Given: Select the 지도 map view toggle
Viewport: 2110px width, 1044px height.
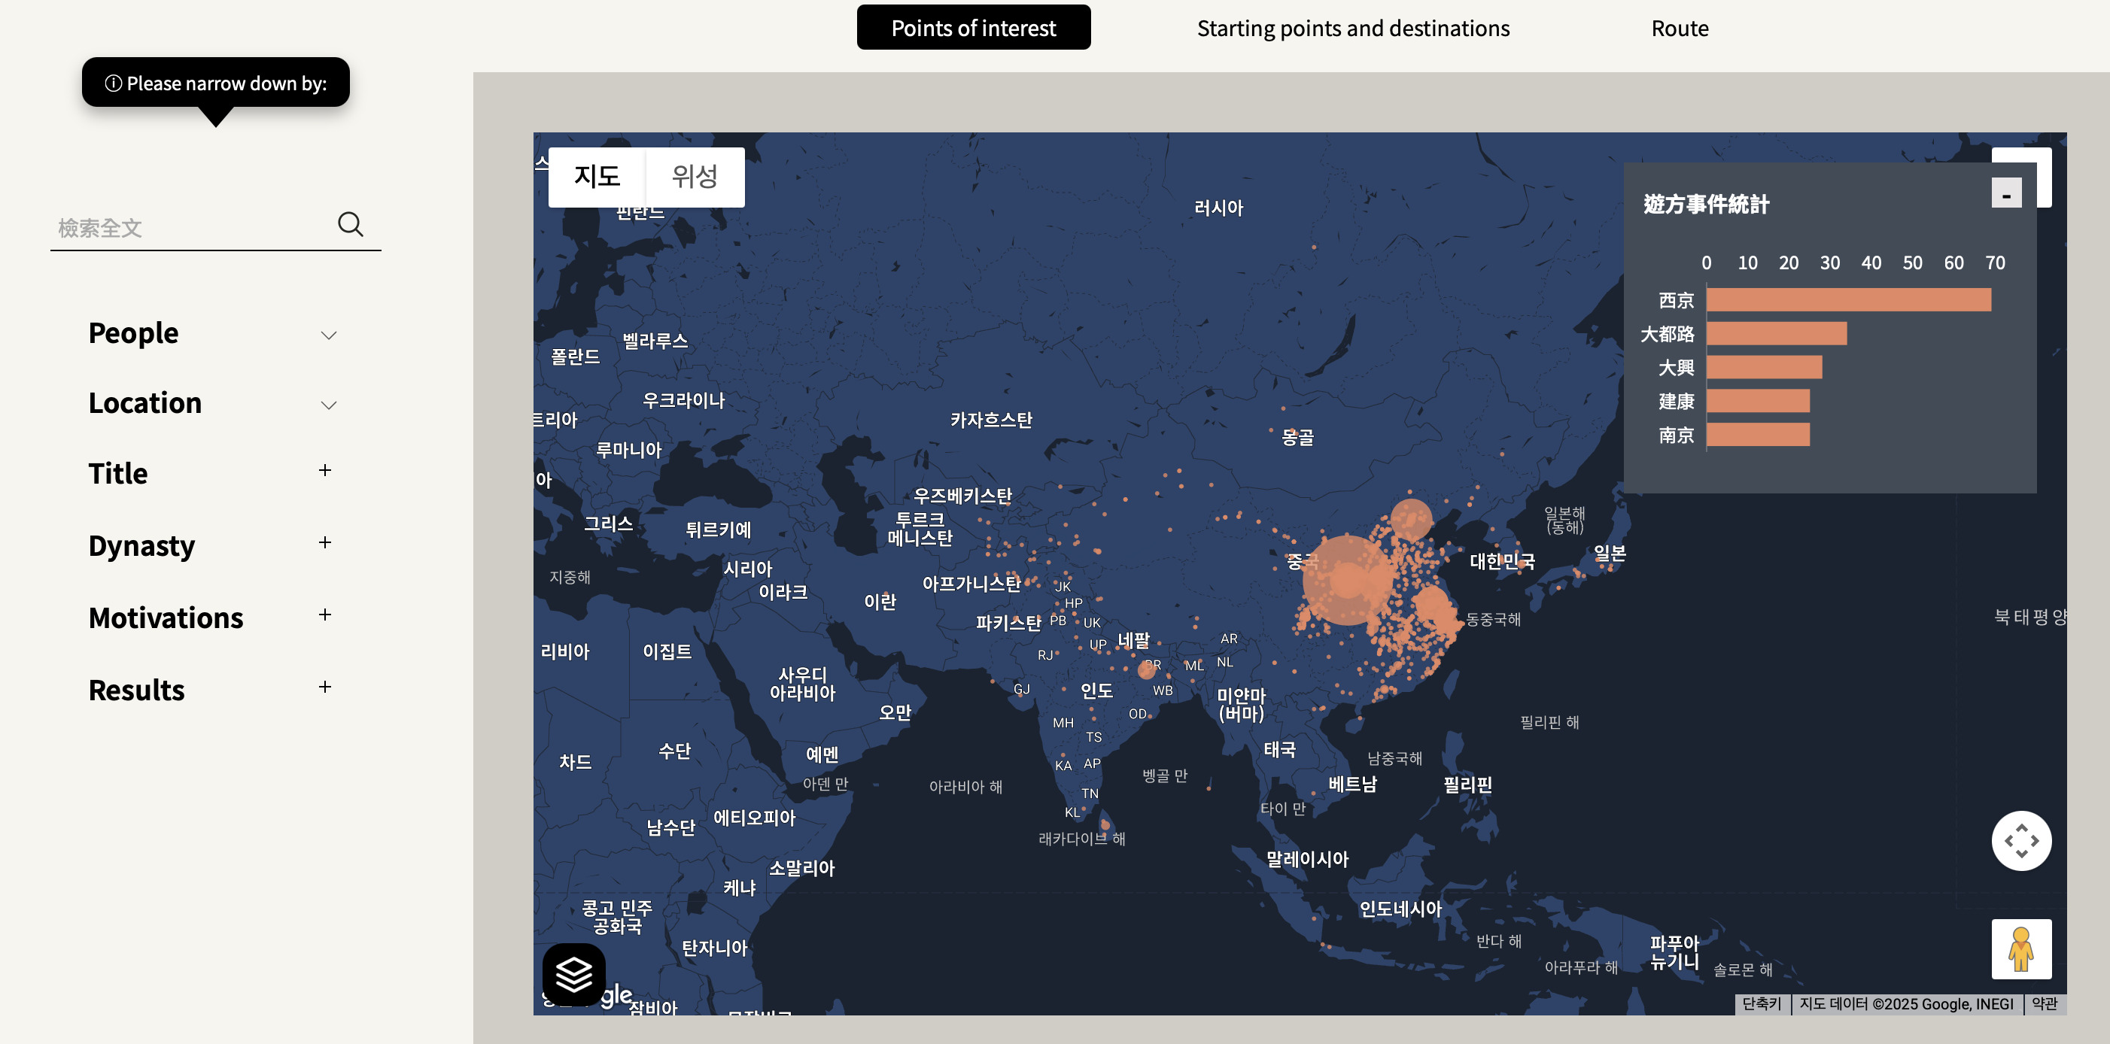Looking at the screenshot, I should [x=597, y=177].
